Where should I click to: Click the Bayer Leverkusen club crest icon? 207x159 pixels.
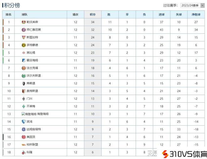point(24,22)
